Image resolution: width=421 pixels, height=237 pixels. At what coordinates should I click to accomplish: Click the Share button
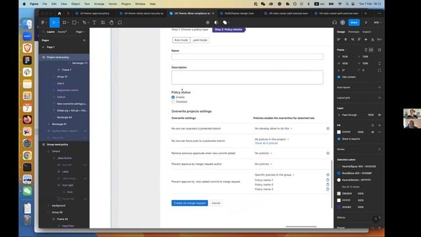(x=354, y=22)
